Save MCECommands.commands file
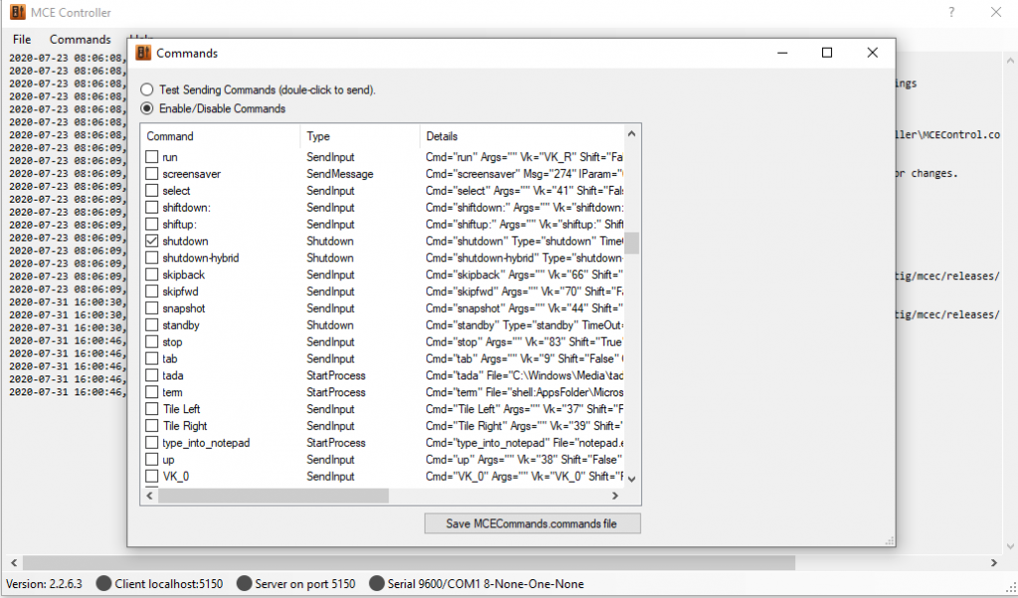The image size is (1018, 598). 532,523
